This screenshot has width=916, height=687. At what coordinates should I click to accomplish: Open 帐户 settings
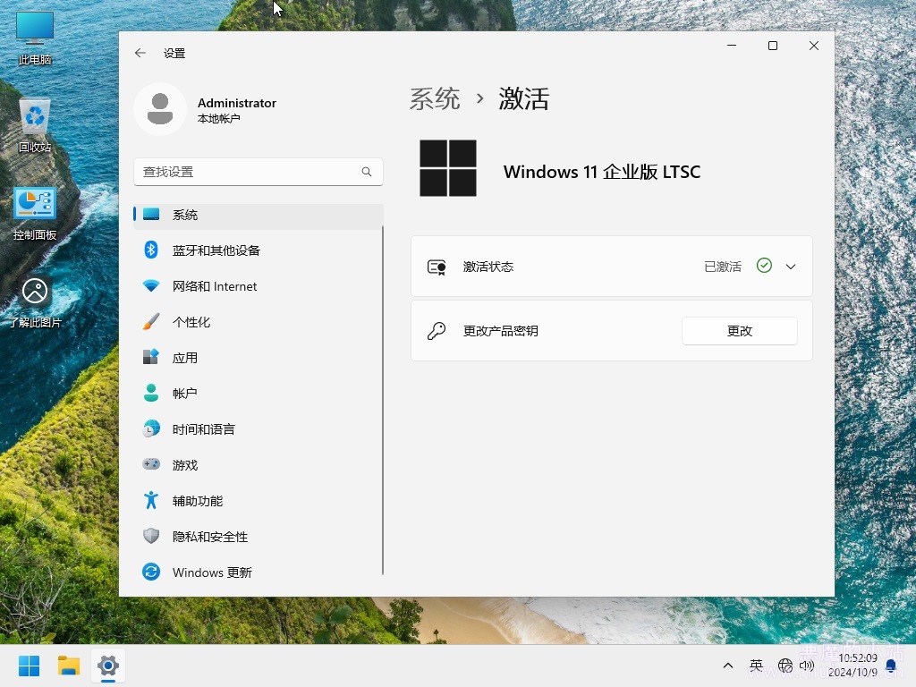click(259, 394)
